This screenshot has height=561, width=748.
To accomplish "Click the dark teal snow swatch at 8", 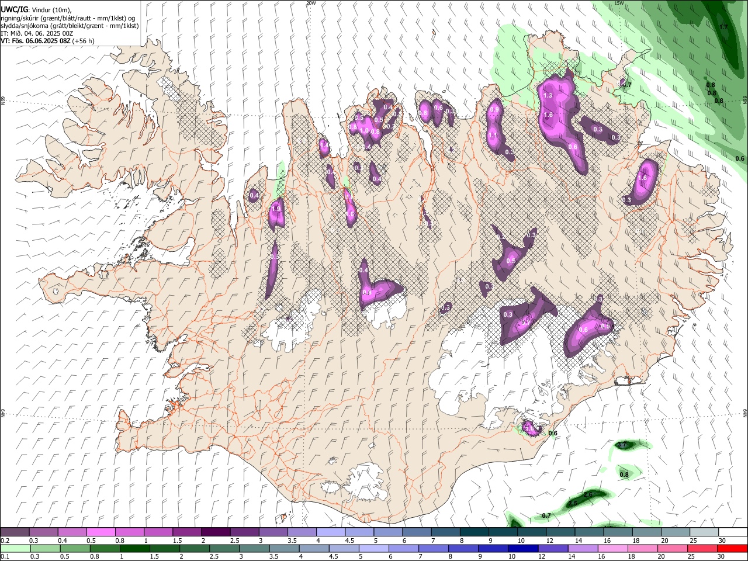I will [473, 532].
